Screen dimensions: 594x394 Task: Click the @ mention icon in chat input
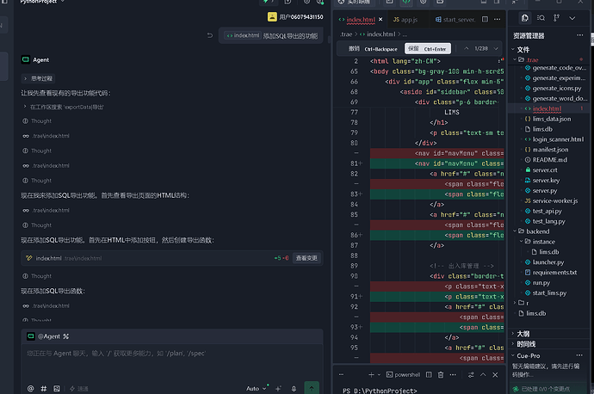31,388
